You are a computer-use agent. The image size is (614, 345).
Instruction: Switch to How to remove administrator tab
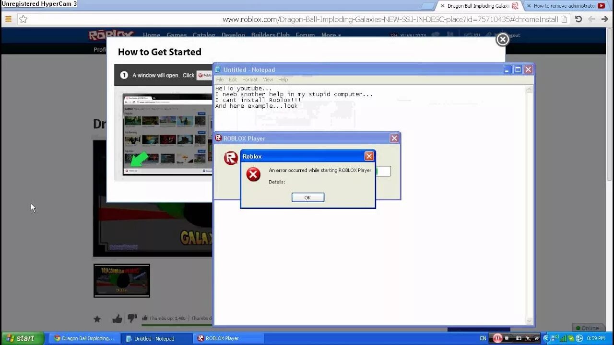(x=566, y=6)
